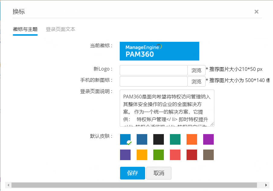Select the coral light red skin swatch
Image resolution: width=273 pixels, height=191 pixels.
(175, 155)
